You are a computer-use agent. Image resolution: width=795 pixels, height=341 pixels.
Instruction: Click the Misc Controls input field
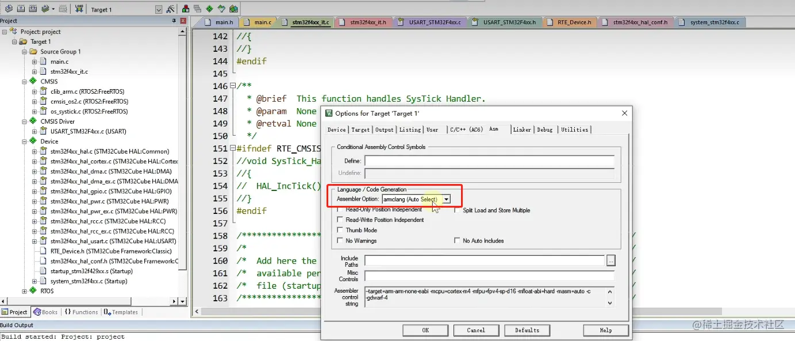[489, 276]
